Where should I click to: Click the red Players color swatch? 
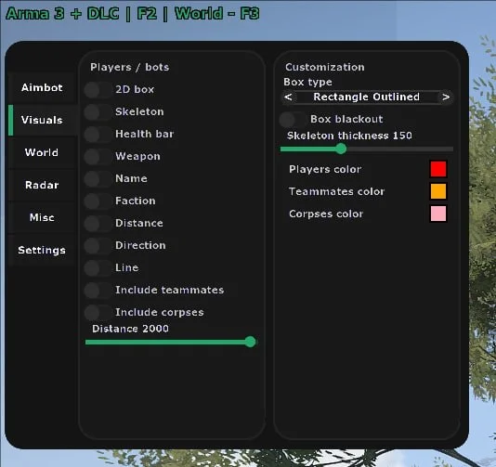pos(438,169)
